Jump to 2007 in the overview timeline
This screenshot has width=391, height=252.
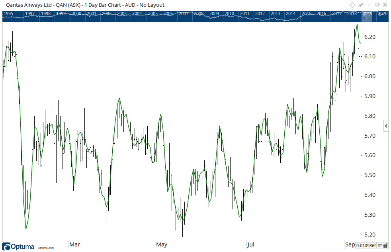pos(184,13)
